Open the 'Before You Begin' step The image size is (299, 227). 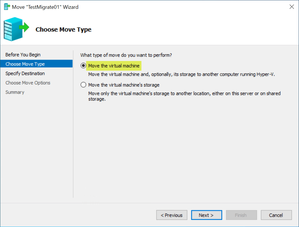pos(23,54)
